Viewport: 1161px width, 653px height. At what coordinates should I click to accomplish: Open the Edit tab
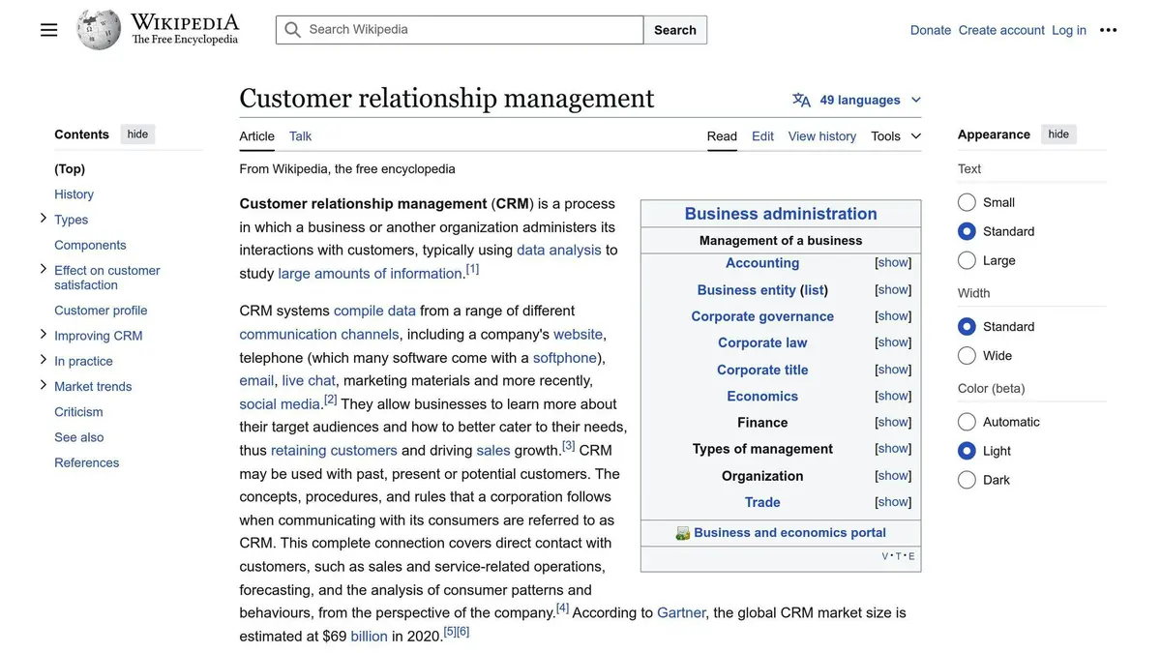click(x=763, y=136)
